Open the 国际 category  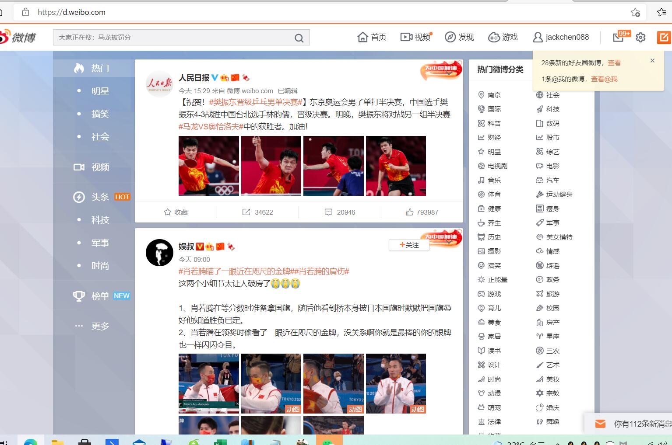coord(489,109)
